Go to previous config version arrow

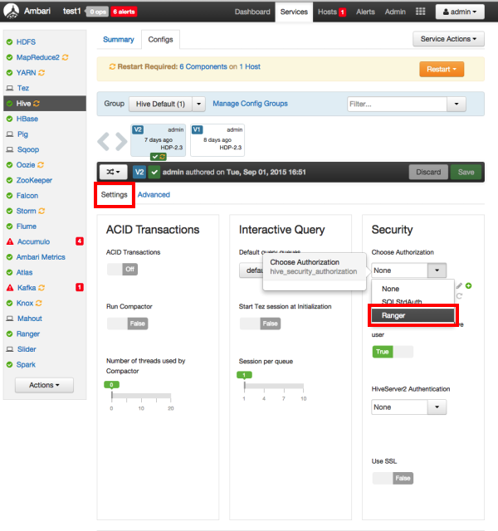tap(103, 141)
